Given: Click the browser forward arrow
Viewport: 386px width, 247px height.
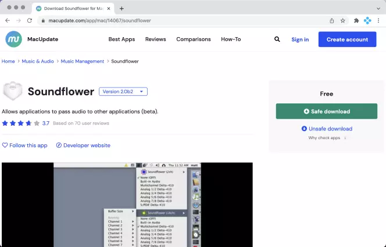Looking at the screenshot, I should click(19, 21).
